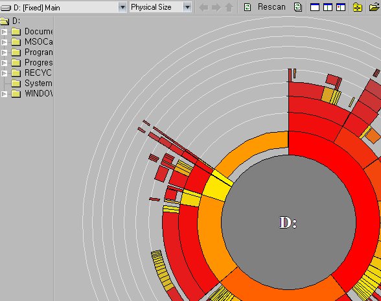The height and width of the screenshot is (301, 381).
Task: Click the yellow folder with arrows icon
Action: tap(358, 7)
